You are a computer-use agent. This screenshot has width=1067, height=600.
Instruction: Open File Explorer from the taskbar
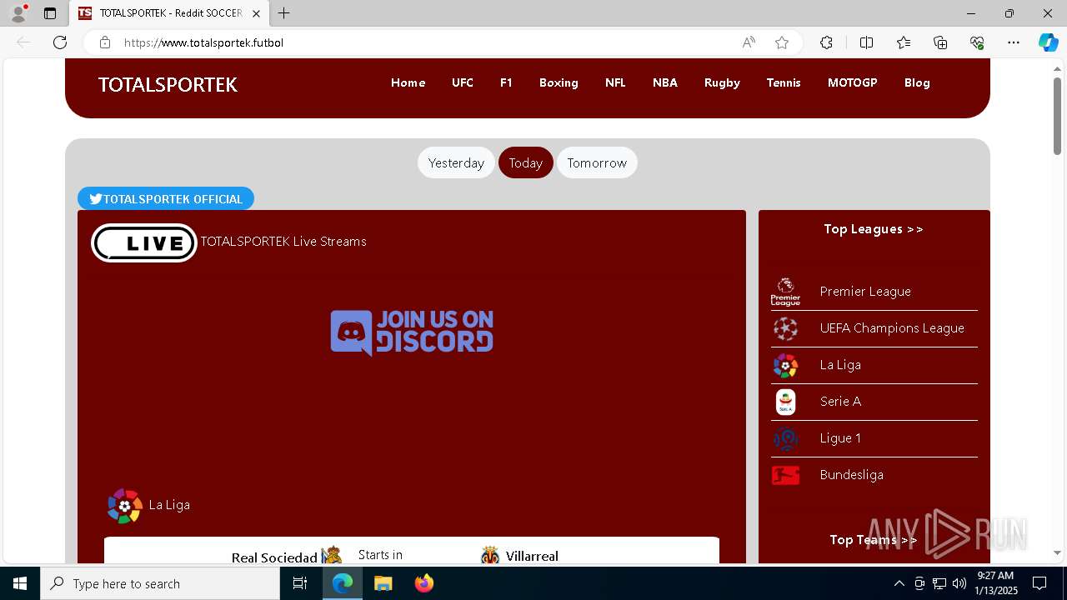point(383,583)
